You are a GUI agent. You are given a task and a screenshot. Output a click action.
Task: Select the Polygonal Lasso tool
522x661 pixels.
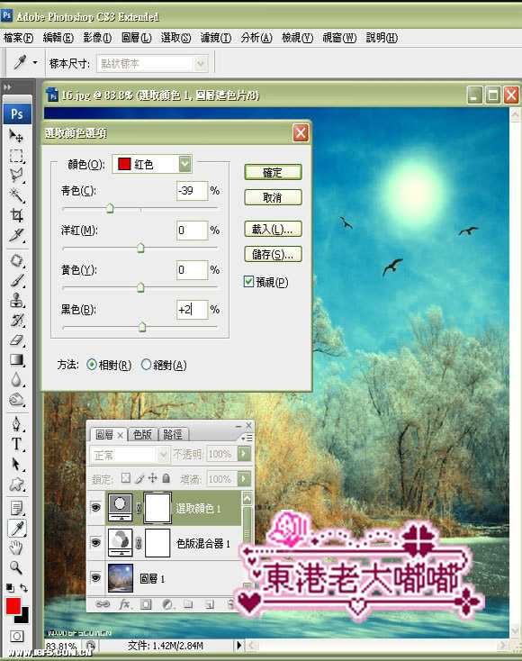[16, 176]
